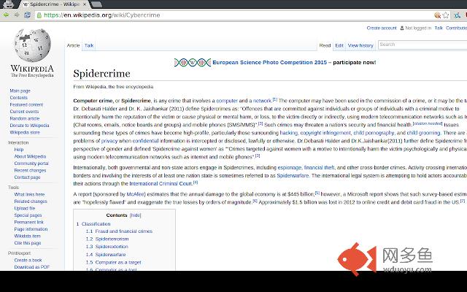Jump to Computer as a target section

(118, 262)
